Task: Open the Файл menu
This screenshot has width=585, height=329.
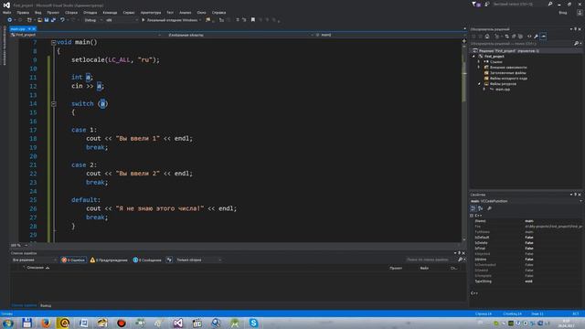Action: click(x=6, y=12)
